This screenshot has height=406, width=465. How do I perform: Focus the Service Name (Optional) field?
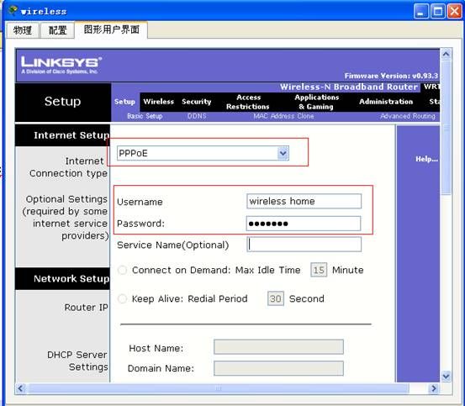[304, 245]
